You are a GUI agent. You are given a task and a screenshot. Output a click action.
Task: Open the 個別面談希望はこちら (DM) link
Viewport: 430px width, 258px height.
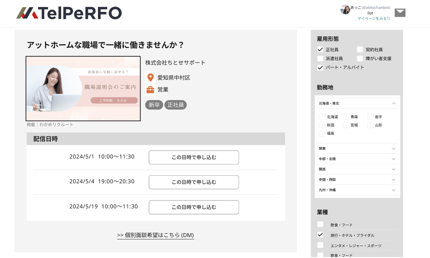point(155,235)
